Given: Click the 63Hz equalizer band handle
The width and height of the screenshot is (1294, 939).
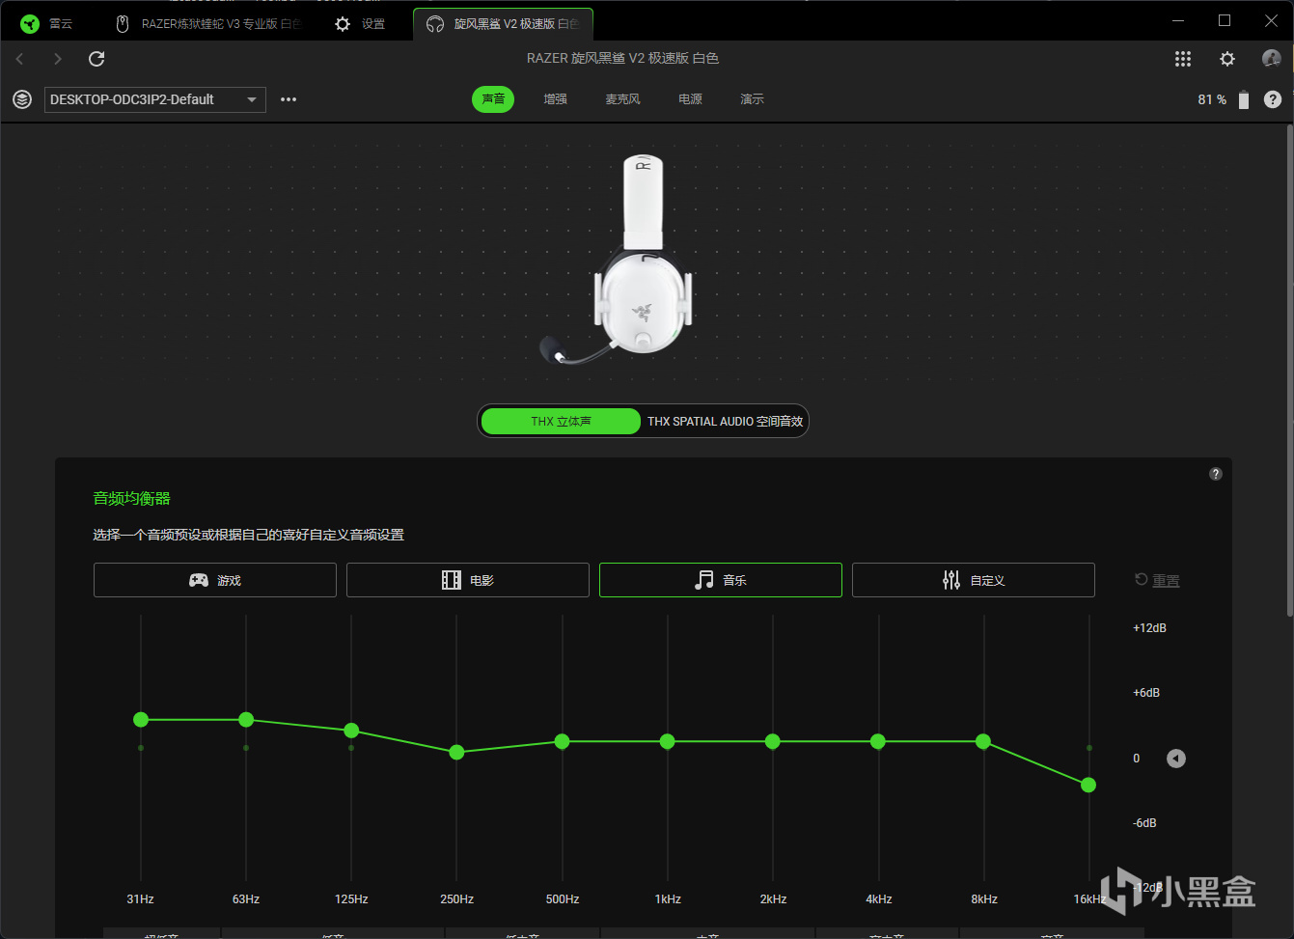Looking at the screenshot, I should (x=246, y=720).
